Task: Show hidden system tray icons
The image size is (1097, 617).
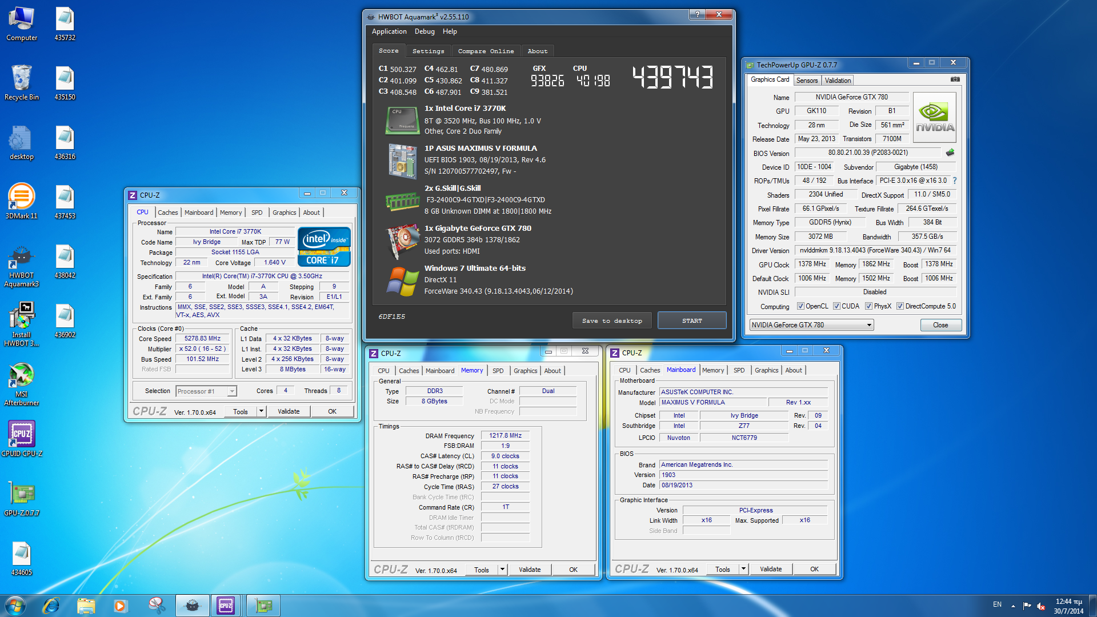Action: coord(1013,606)
